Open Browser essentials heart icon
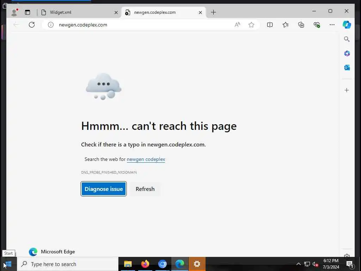 pyautogui.click(x=317, y=25)
